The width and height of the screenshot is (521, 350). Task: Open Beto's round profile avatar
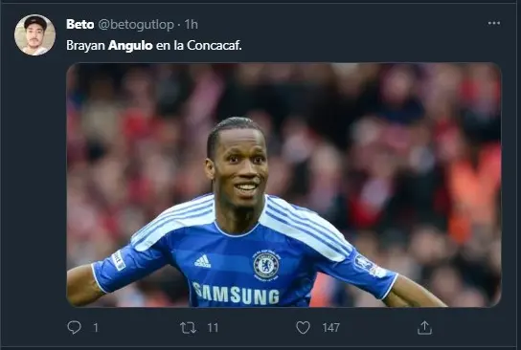click(34, 34)
